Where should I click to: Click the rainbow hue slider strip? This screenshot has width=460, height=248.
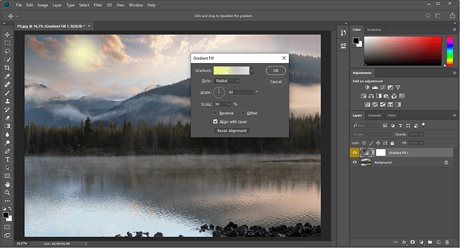pos(450,51)
